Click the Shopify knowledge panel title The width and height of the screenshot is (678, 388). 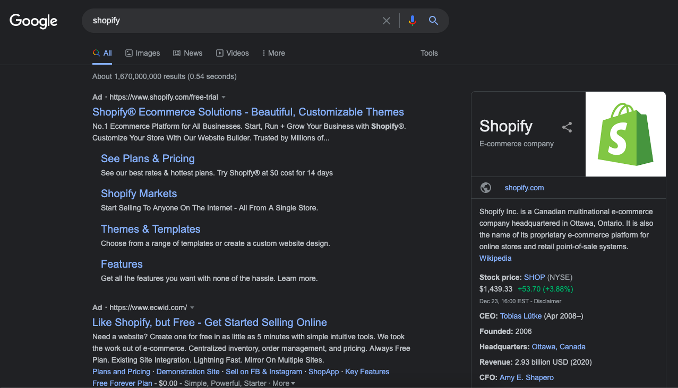point(505,126)
